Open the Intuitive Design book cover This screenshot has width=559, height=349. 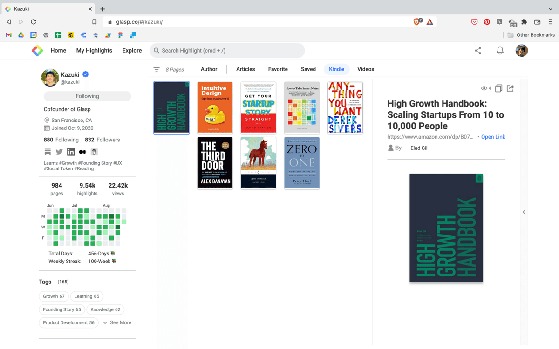pos(215,108)
